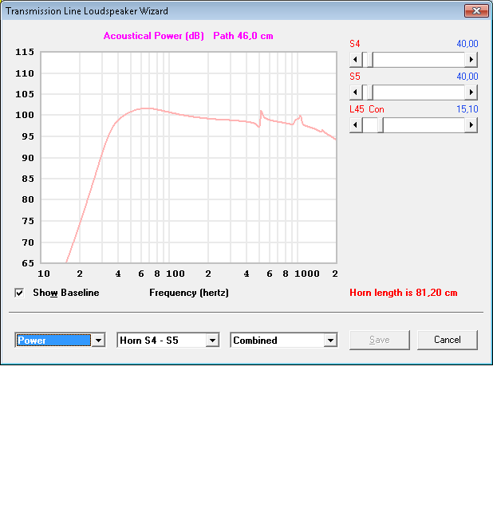Close the Transmission Line Loudspeaker Wizard window
Viewport: 493px width, 520px height.
click(476, 11)
